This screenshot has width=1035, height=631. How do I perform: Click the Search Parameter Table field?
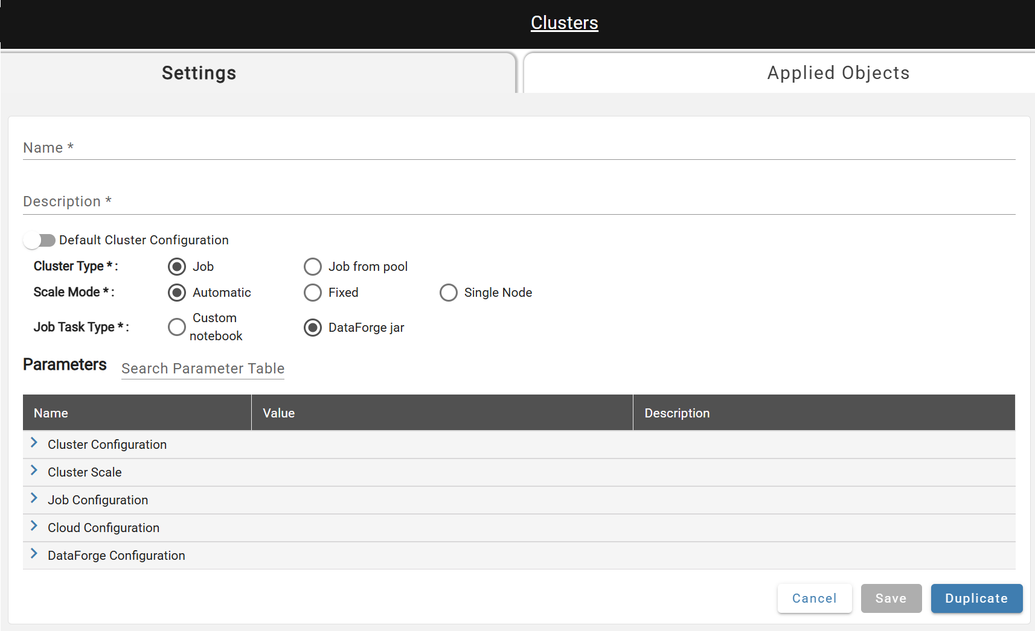[x=203, y=369]
